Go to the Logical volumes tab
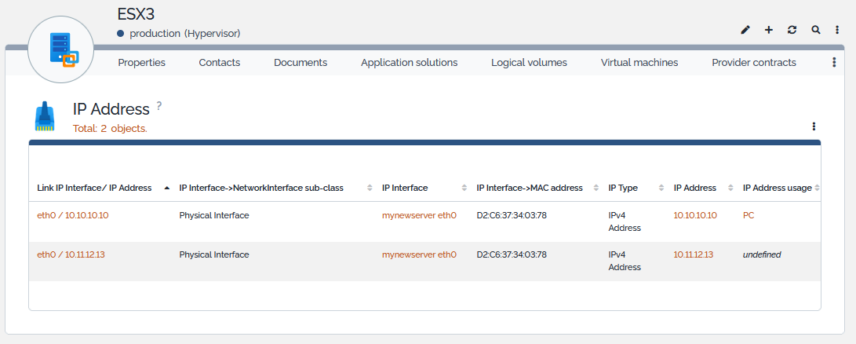Screen dimensions: 856x344 pos(529,63)
